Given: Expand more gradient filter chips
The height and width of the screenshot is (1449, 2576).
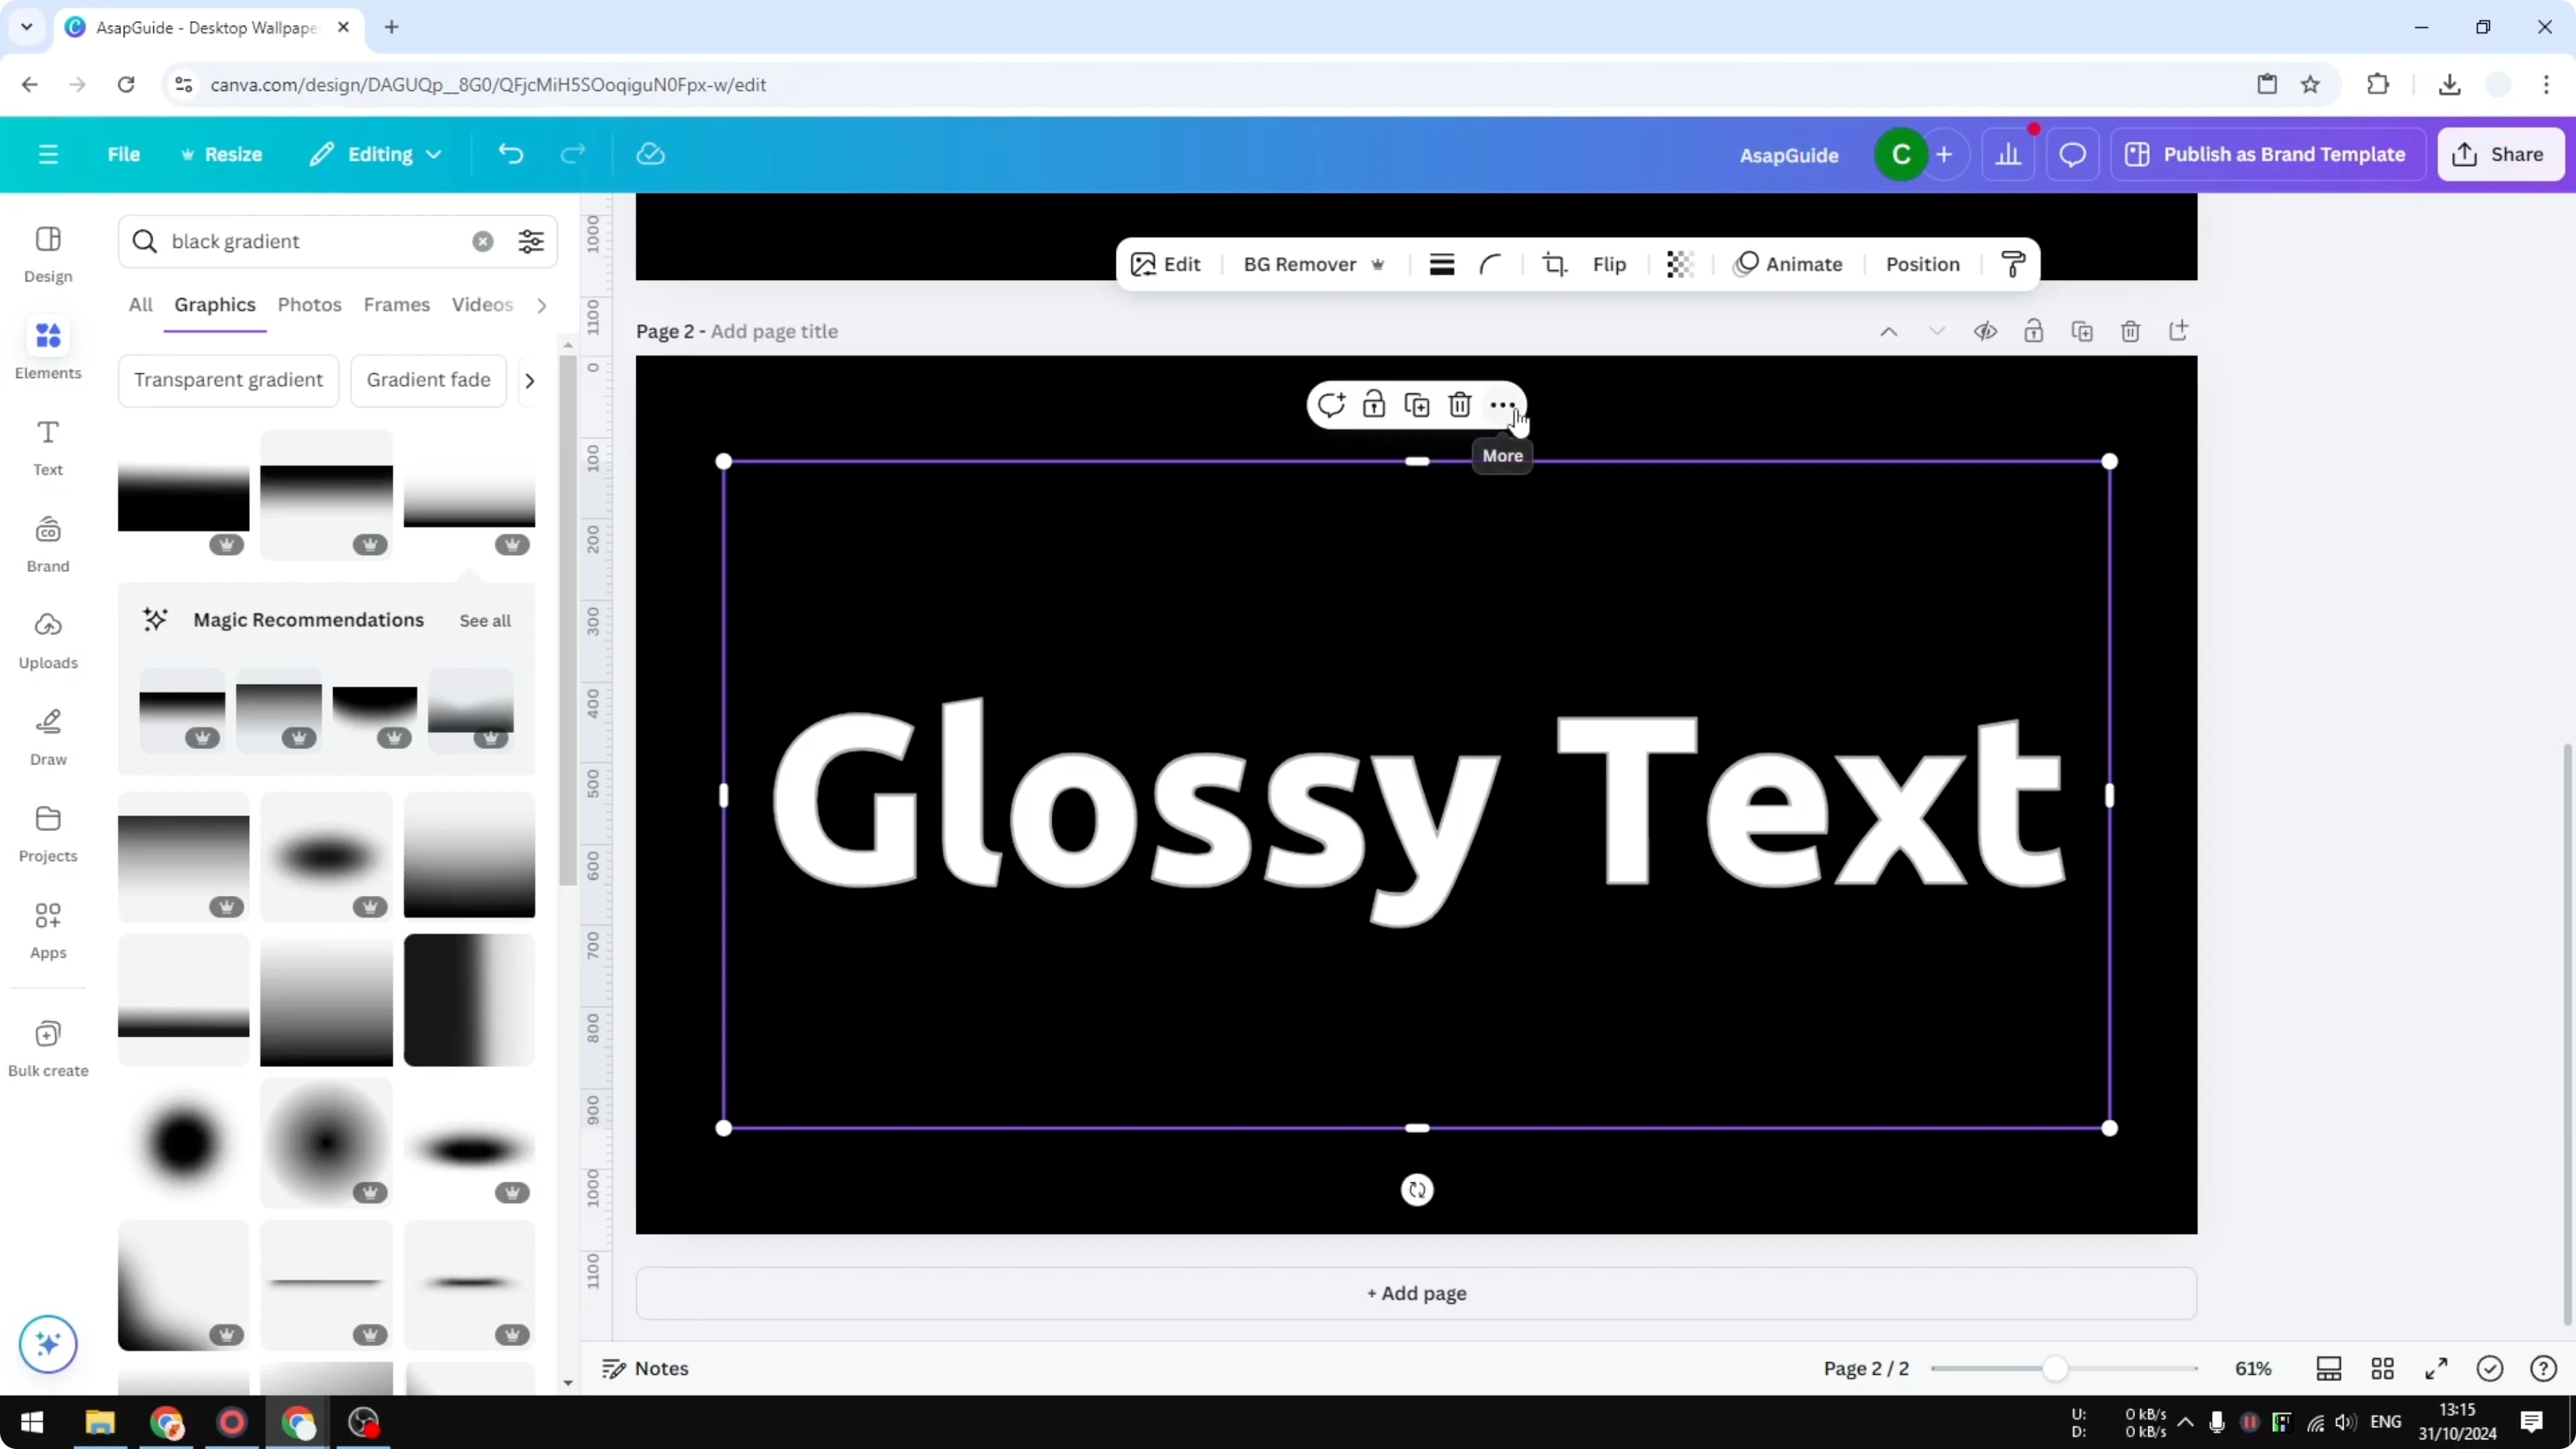Looking at the screenshot, I should [529, 380].
